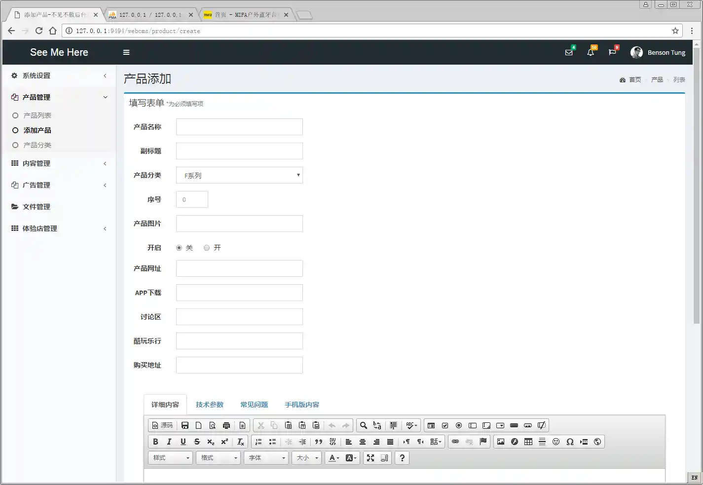This screenshot has width=703, height=485.
Task: Click the Bold formatting icon in editor
Action: pos(155,442)
